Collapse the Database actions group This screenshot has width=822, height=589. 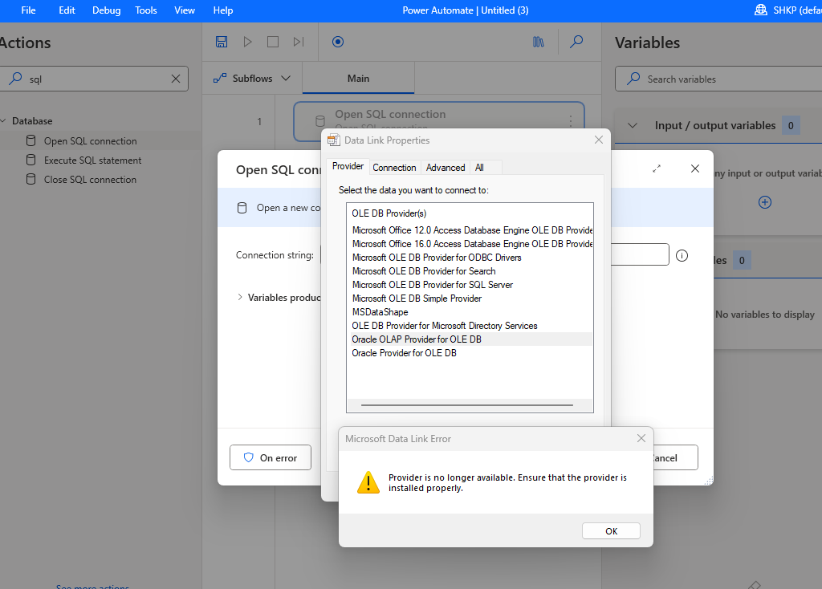pyautogui.click(x=3, y=121)
